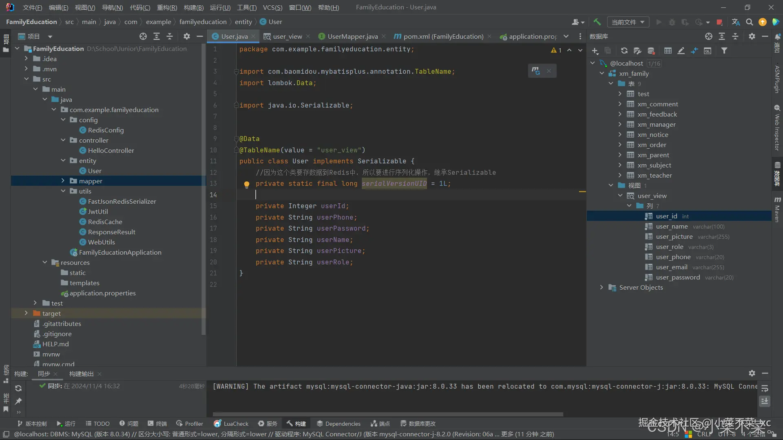Image resolution: width=783 pixels, height=440 pixels.
Task: Open Search Everywhere magnifier icon
Action: (x=749, y=22)
